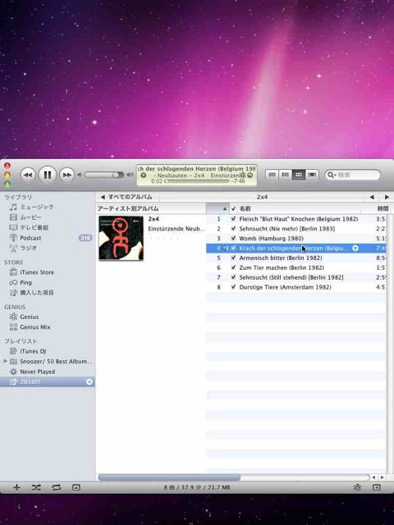Go back to all albums (すべてのアルバム)

coord(126,197)
